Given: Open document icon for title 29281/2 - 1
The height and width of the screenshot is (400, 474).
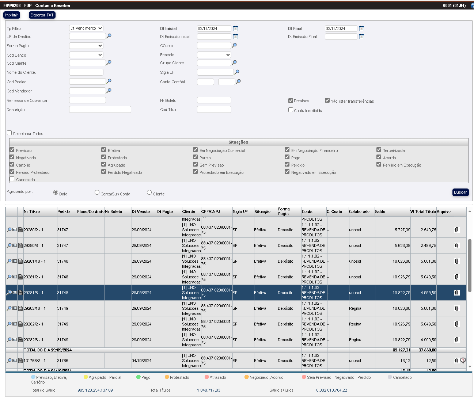Looking at the screenshot, I should tap(20, 277).
